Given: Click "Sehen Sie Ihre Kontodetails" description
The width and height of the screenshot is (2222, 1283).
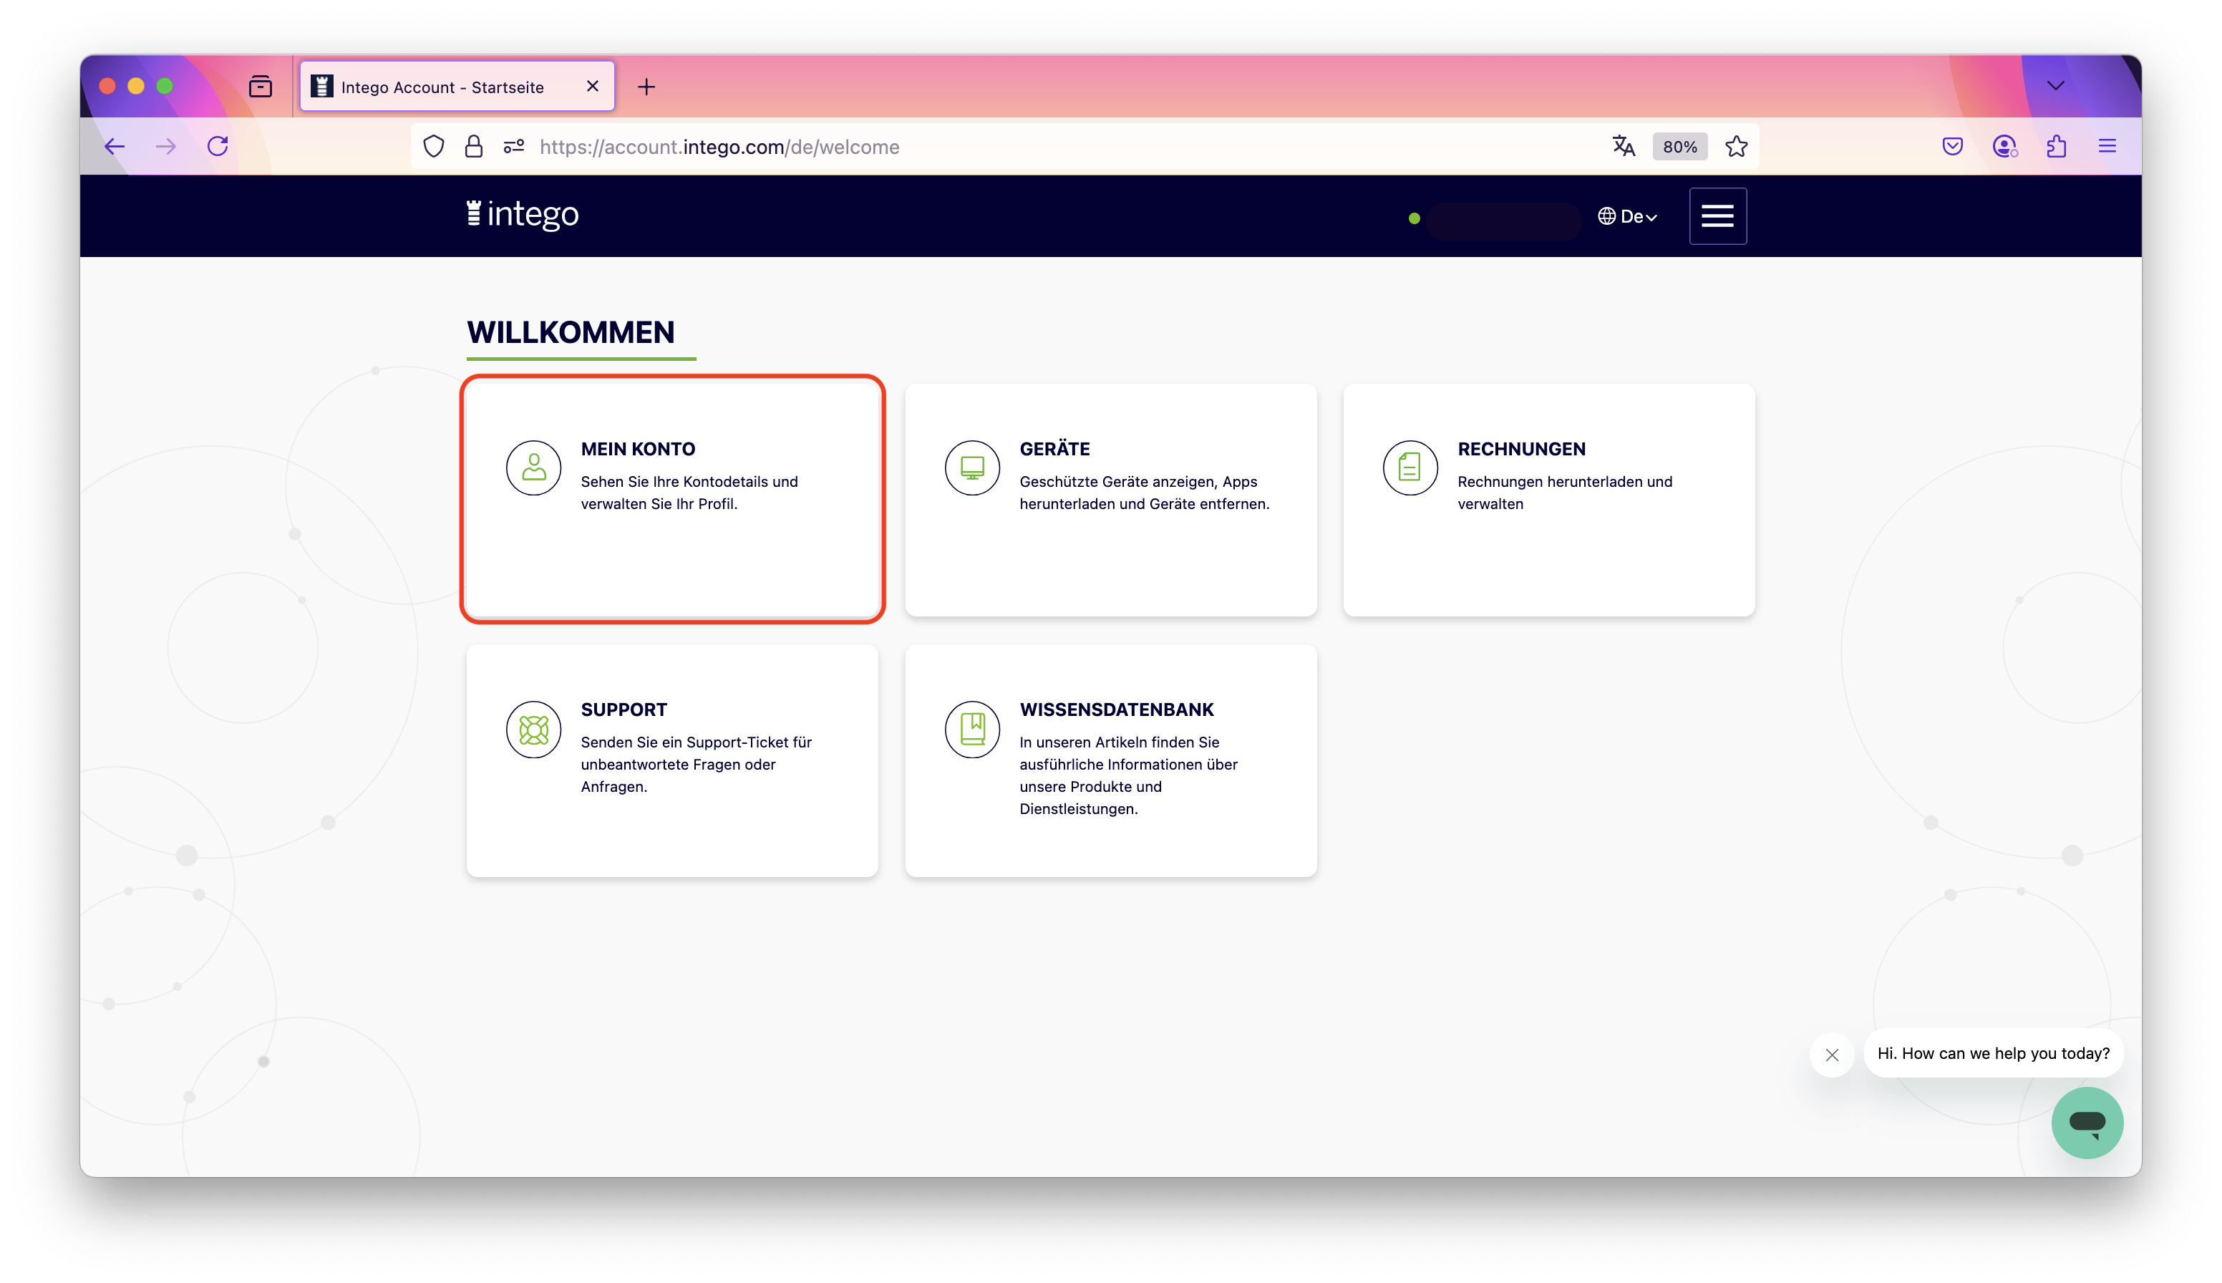Looking at the screenshot, I should [689, 493].
